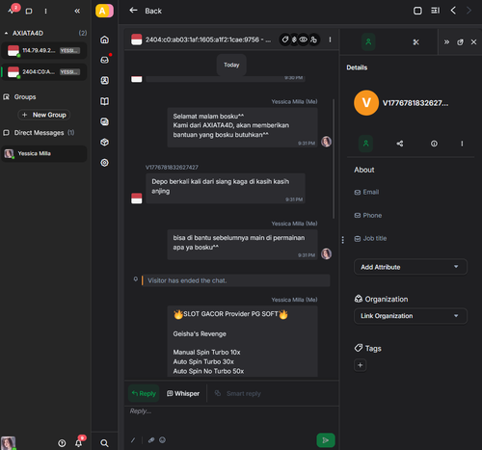Screen dimensions: 482x450
Task: Click the tag icon in chat header
Action: (285, 40)
